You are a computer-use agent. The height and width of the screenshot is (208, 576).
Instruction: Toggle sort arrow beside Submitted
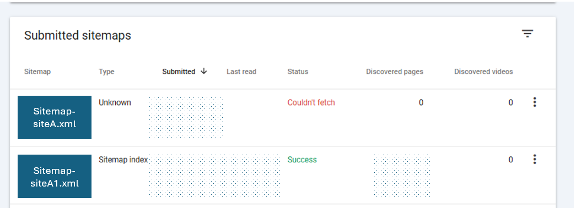204,71
